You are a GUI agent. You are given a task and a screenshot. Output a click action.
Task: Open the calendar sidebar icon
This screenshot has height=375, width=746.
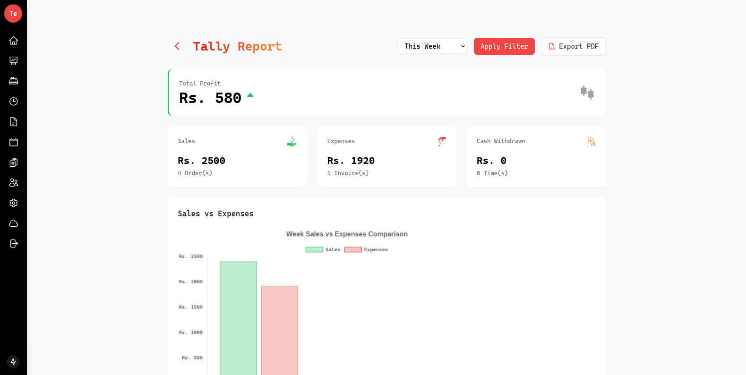[x=14, y=142]
